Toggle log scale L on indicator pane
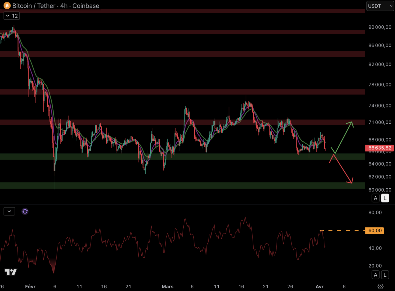The width and height of the screenshot is (395, 291). pos(385,275)
